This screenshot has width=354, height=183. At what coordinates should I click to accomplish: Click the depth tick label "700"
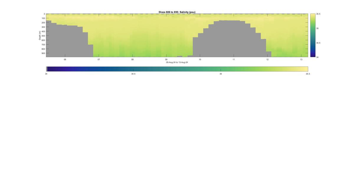[43, 45]
